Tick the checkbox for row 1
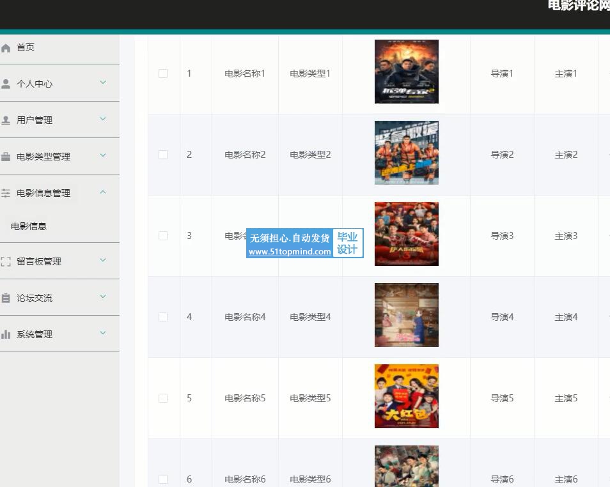Viewport: 610px width, 487px height. (x=163, y=73)
